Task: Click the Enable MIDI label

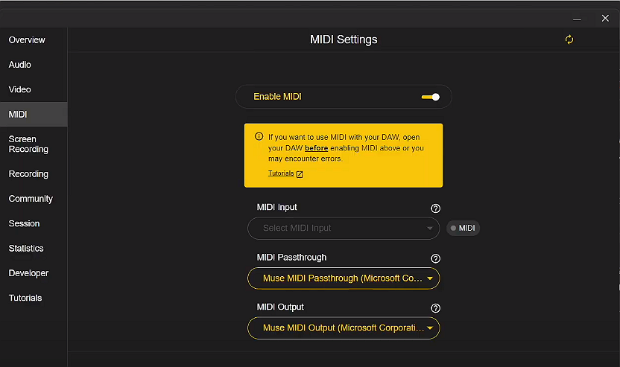Action: coord(277,97)
